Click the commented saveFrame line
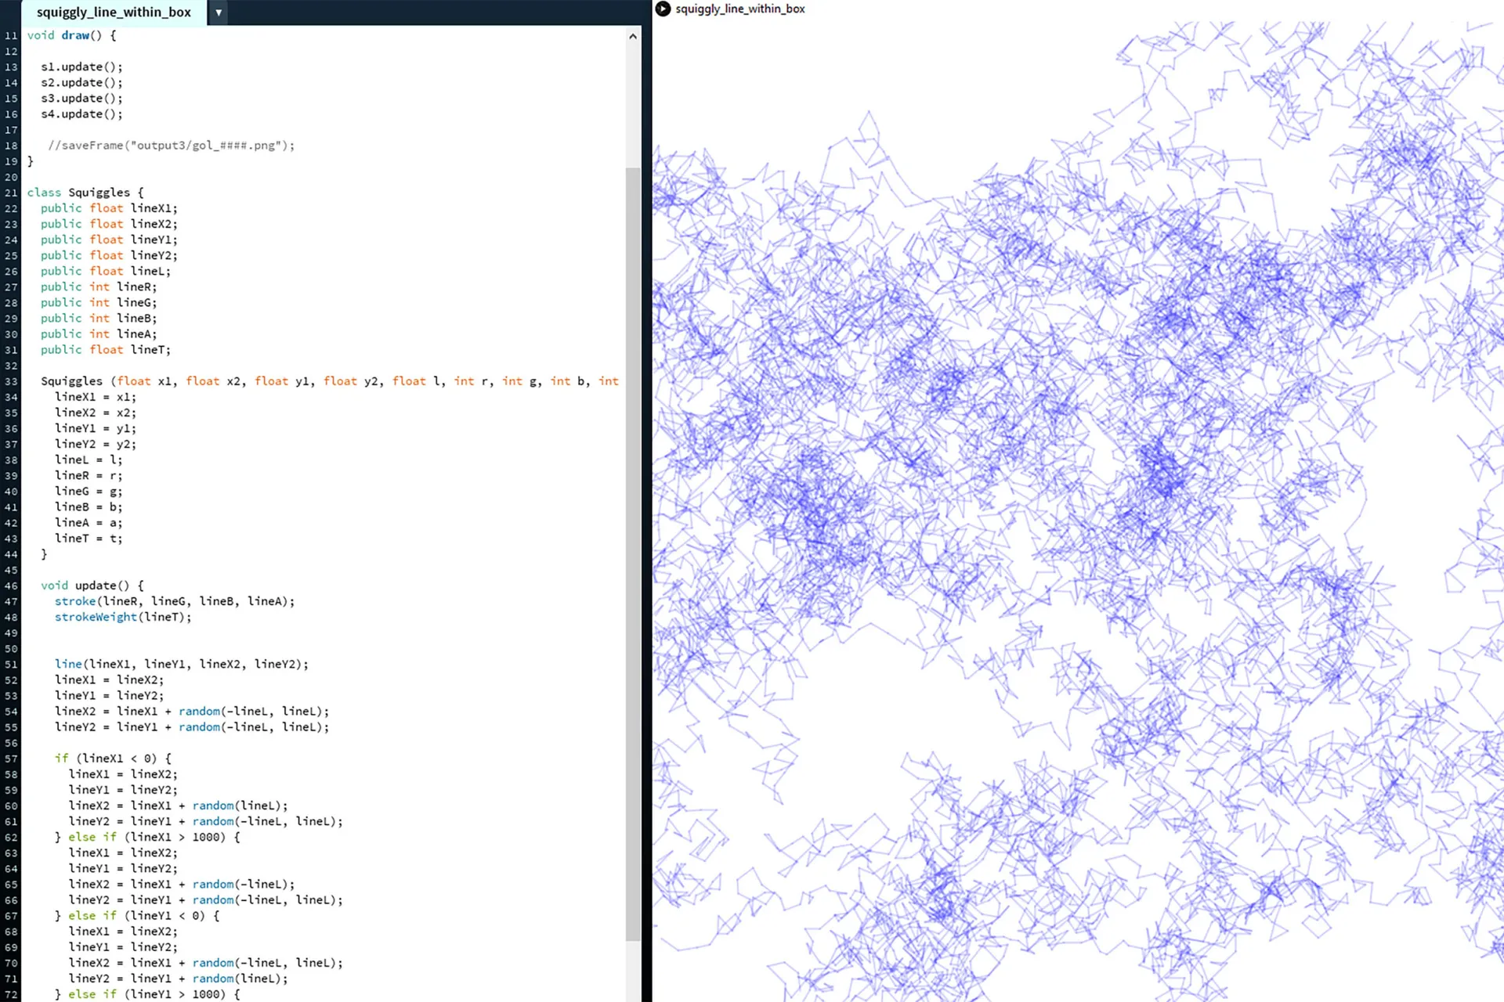Image resolution: width=1504 pixels, height=1002 pixels. coord(171,146)
